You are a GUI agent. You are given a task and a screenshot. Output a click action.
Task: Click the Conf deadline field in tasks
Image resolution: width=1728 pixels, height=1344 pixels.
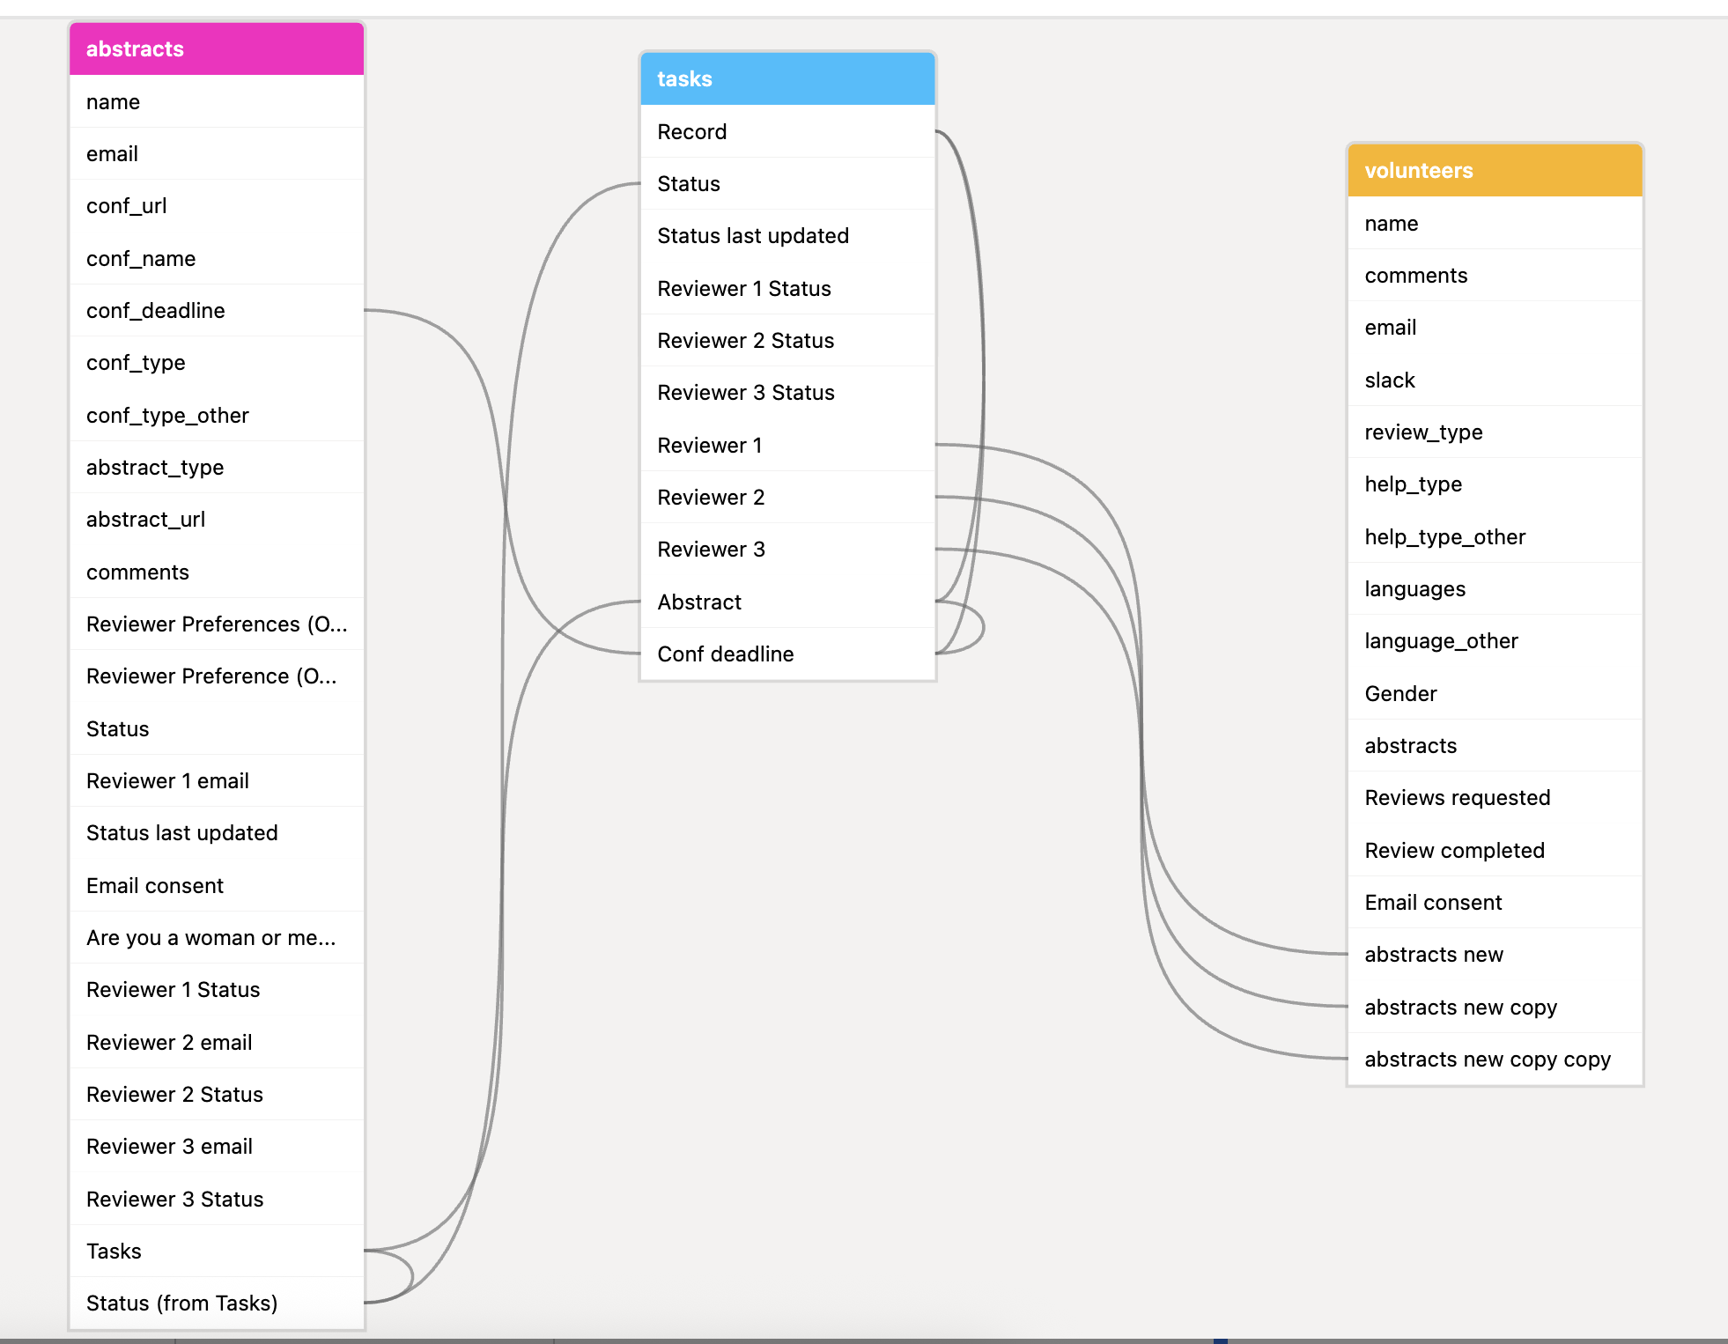(x=787, y=654)
